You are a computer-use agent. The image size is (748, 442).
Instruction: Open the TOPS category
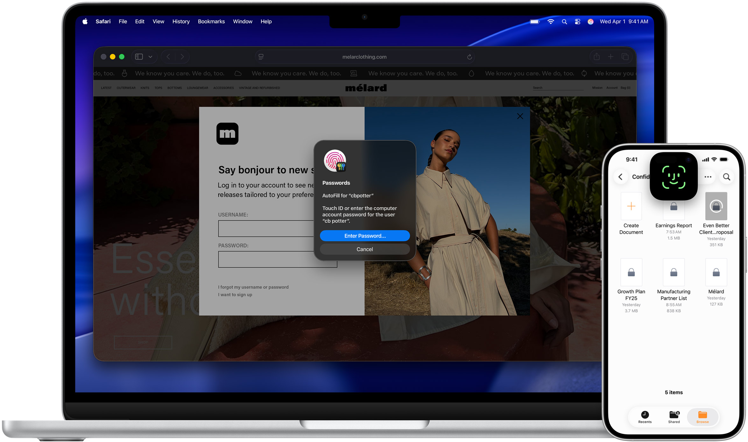pos(158,88)
